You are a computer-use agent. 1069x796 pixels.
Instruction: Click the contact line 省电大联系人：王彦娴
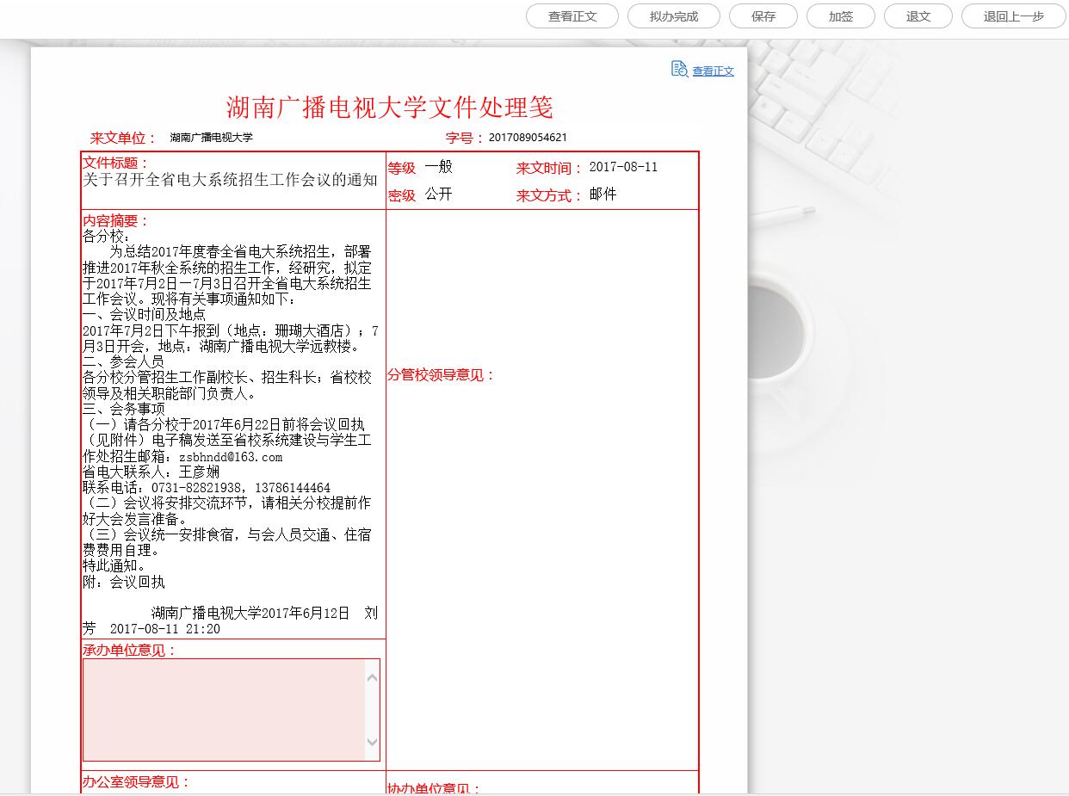click(x=151, y=472)
